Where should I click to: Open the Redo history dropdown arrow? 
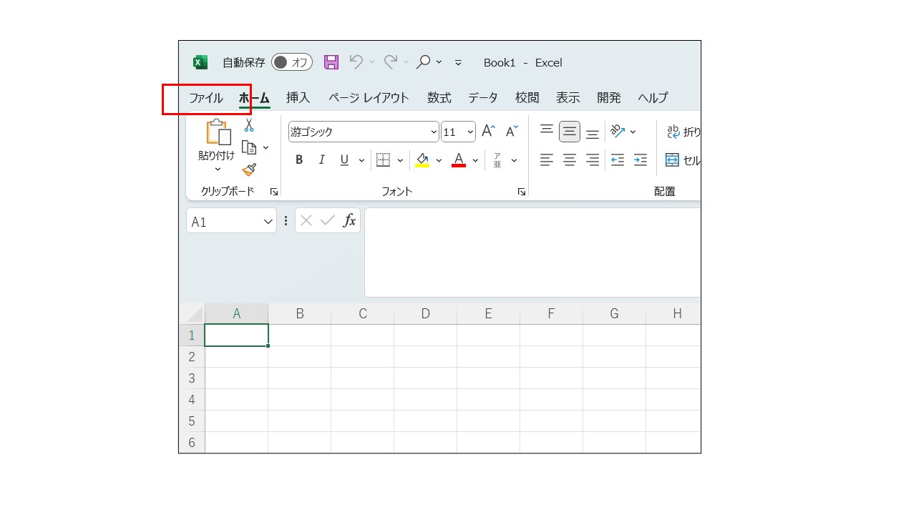(406, 62)
